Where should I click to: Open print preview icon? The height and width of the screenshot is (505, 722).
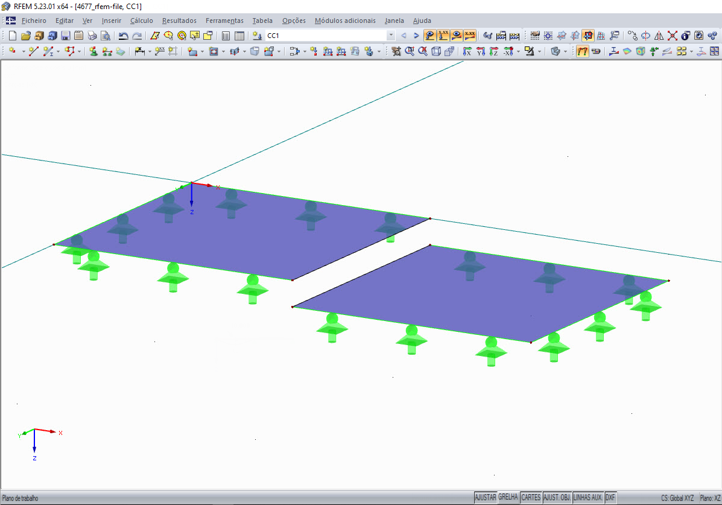click(x=106, y=36)
